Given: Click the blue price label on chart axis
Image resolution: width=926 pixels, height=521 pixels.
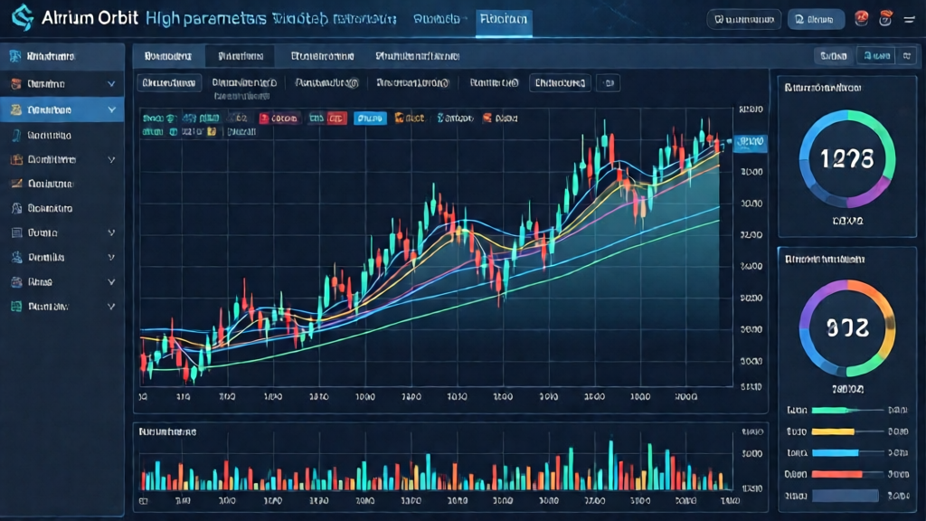Looking at the screenshot, I should pos(750,142).
